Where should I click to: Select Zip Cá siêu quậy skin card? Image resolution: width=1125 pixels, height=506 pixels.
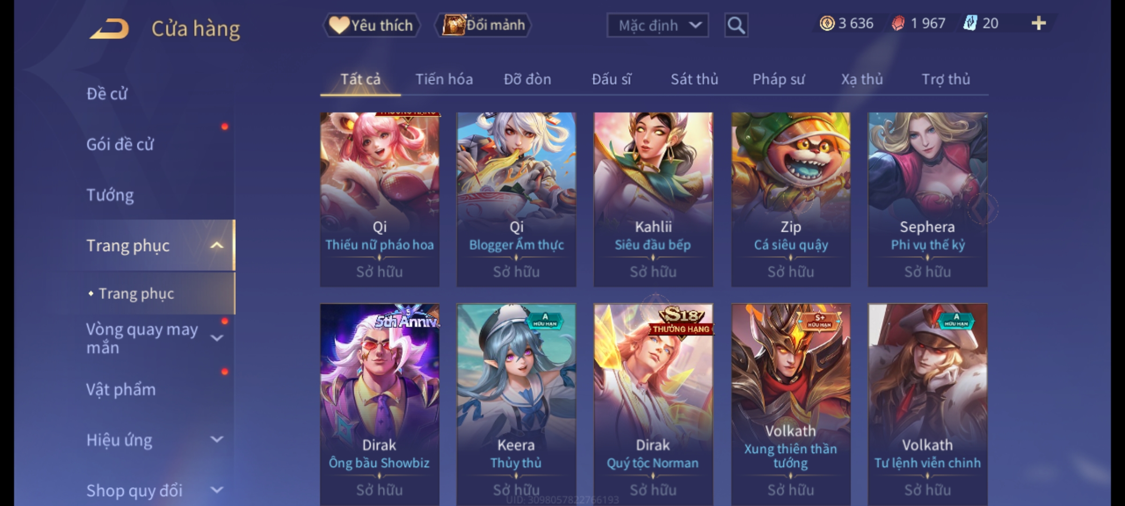pos(791,199)
